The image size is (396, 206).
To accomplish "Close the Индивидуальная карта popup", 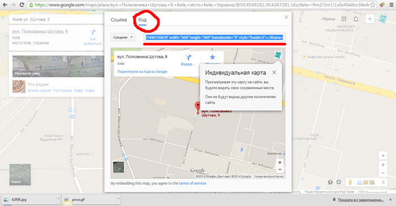I will [274, 73].
